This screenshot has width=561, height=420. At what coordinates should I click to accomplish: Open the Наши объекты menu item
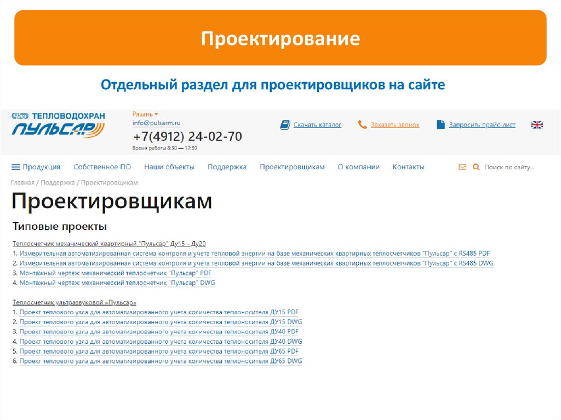coord(169,167)
